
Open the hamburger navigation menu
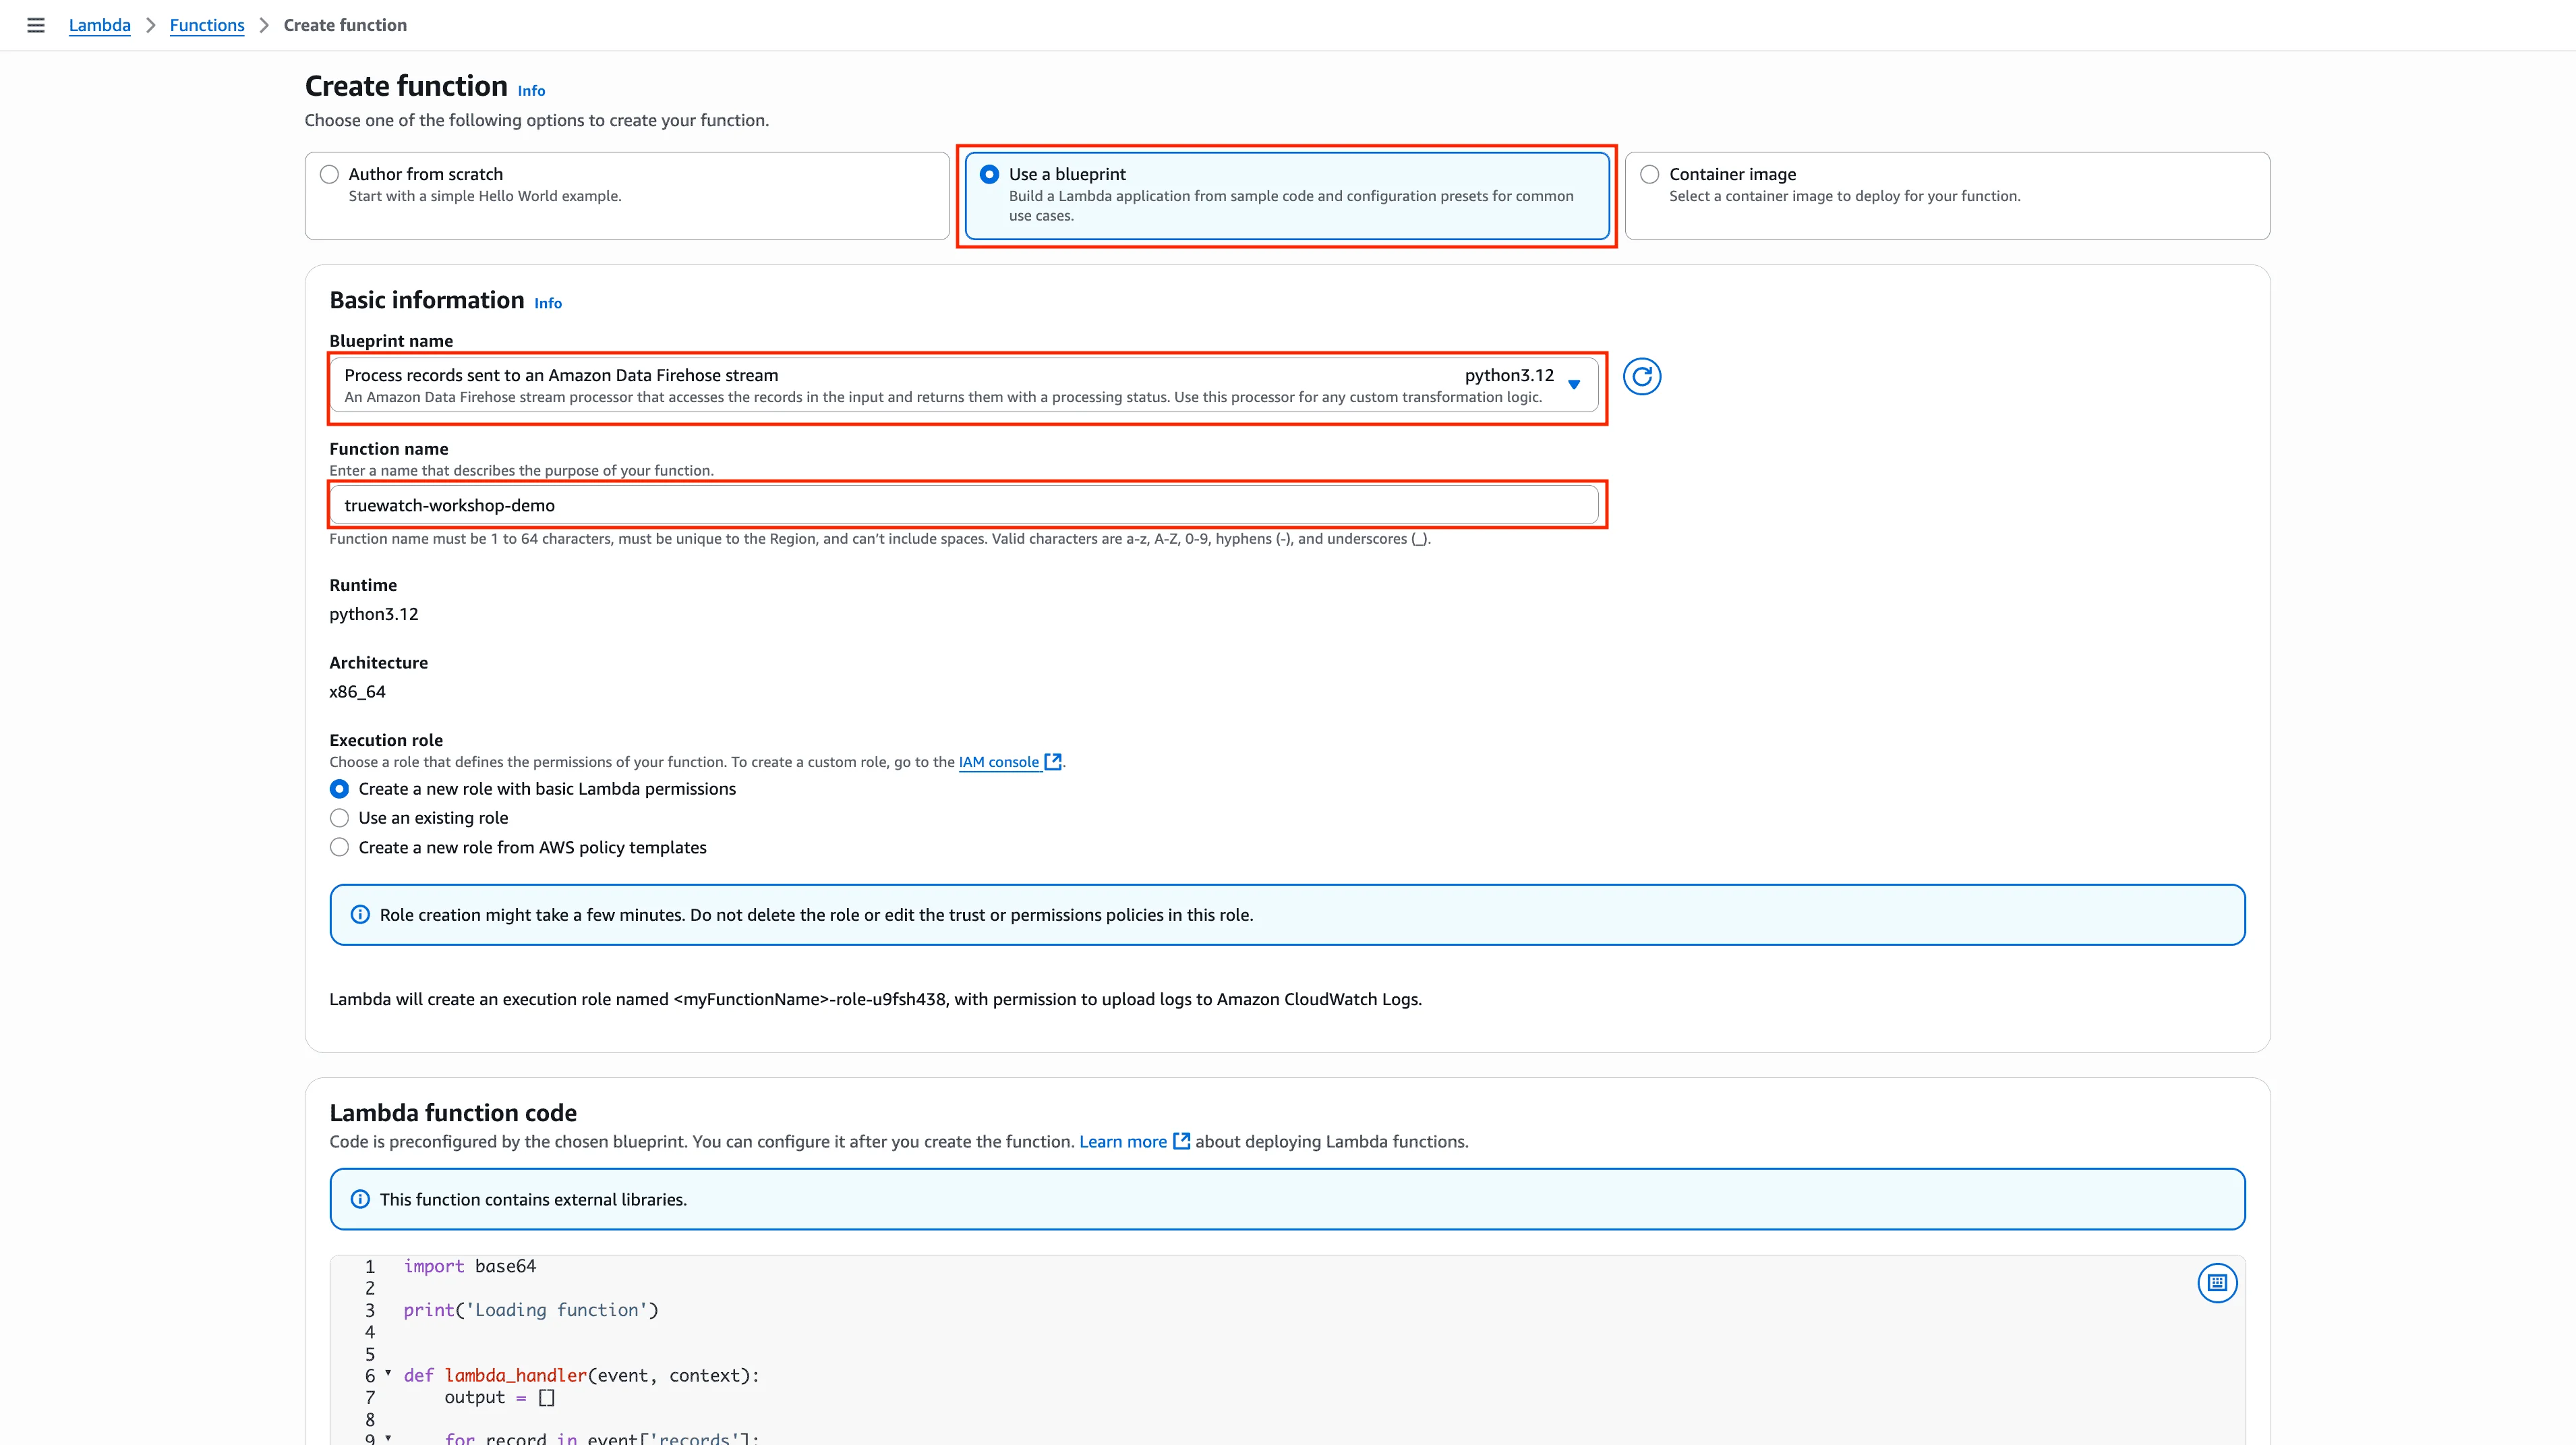[x=36, y=25]
